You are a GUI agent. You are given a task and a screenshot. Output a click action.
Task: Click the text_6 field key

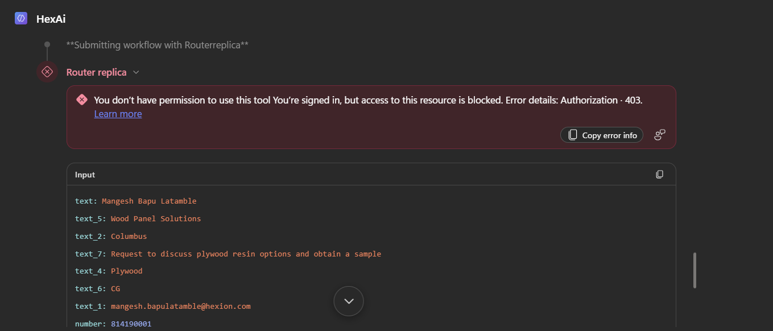pos(90,288)
